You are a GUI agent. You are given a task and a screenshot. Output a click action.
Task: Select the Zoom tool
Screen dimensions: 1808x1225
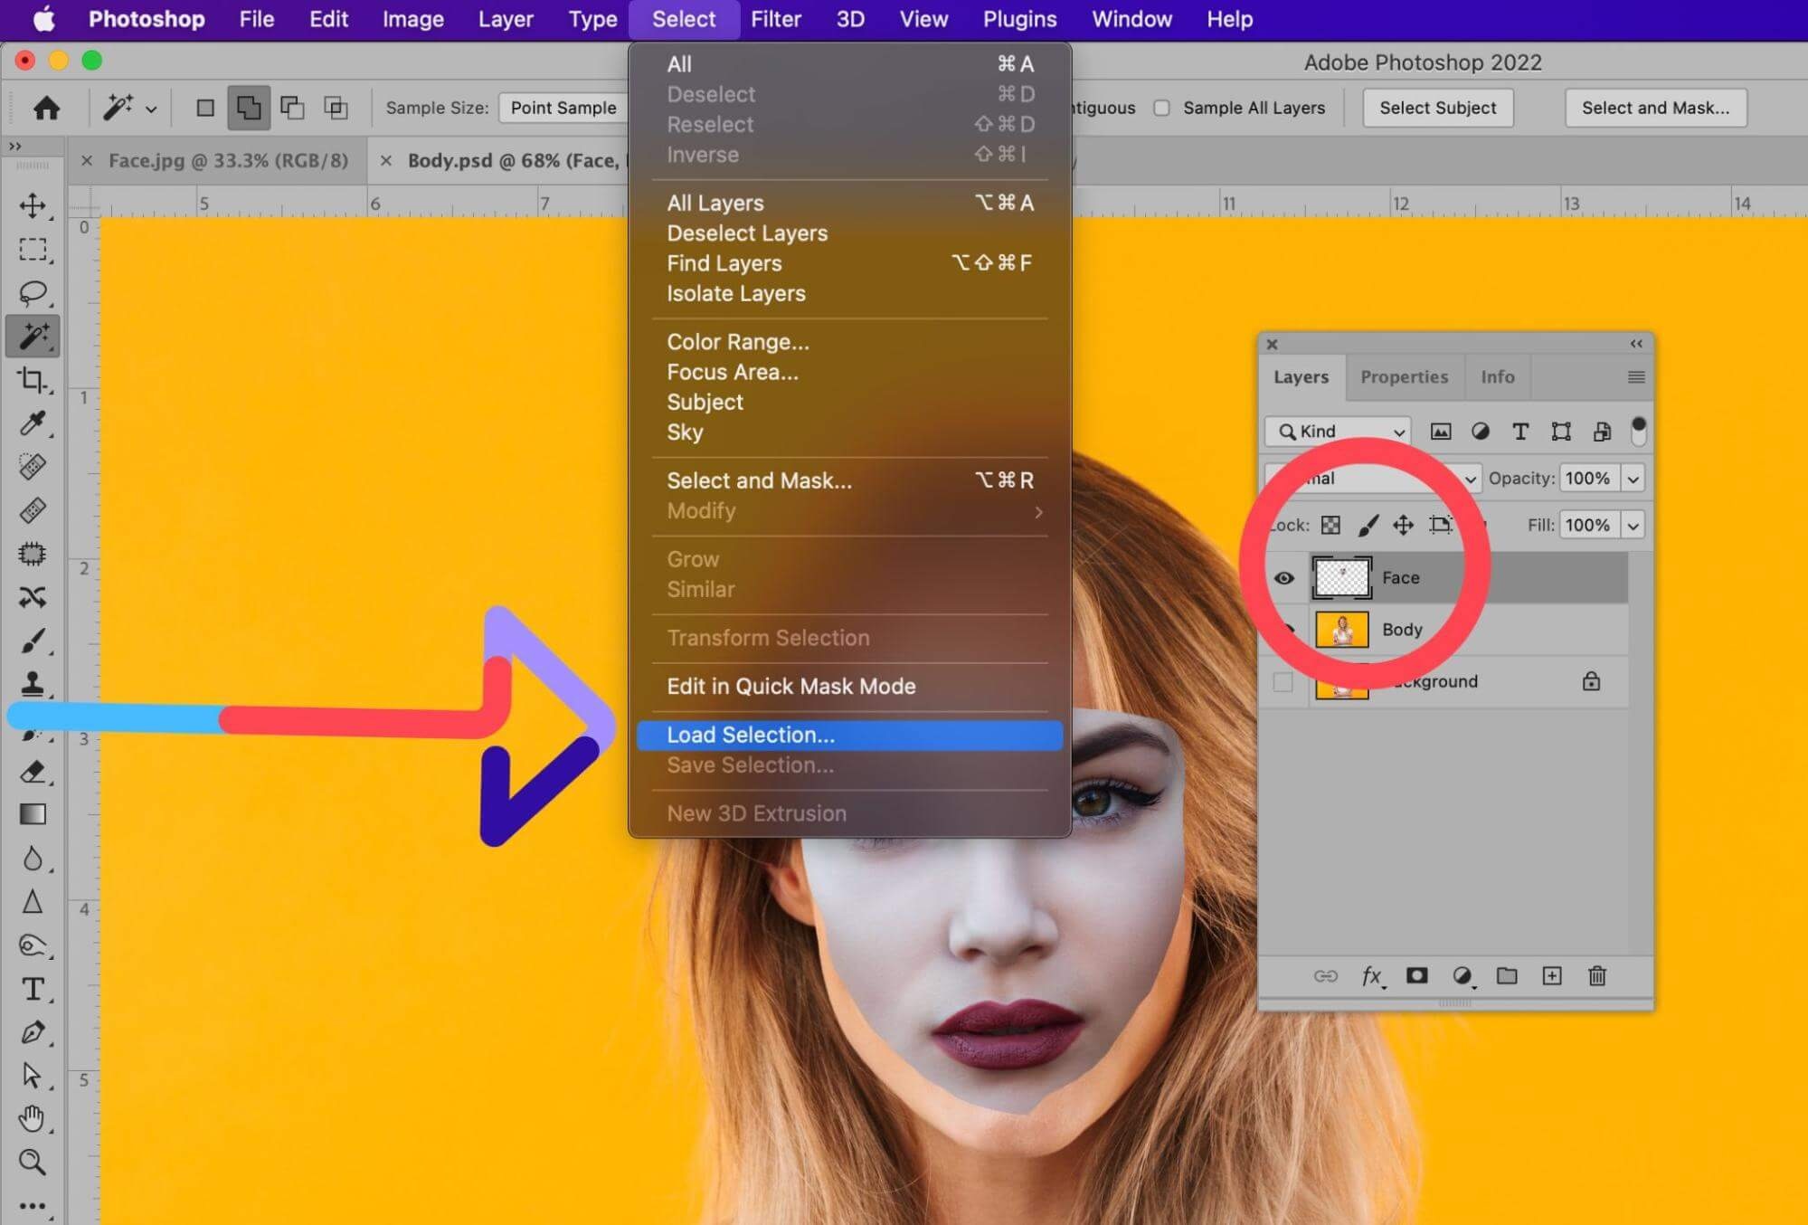pyautogui.click(x=33, y=1162)
